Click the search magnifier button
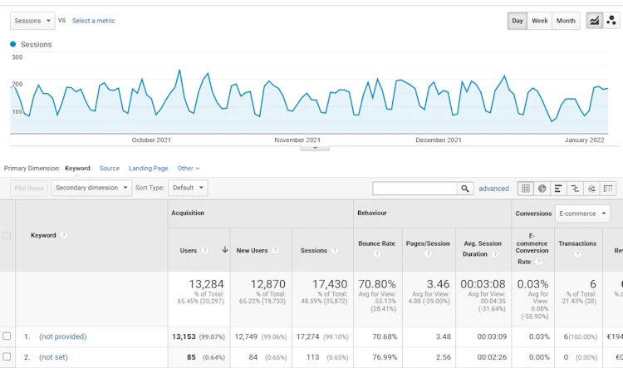 pyautogui.click(x=465, y=189)
